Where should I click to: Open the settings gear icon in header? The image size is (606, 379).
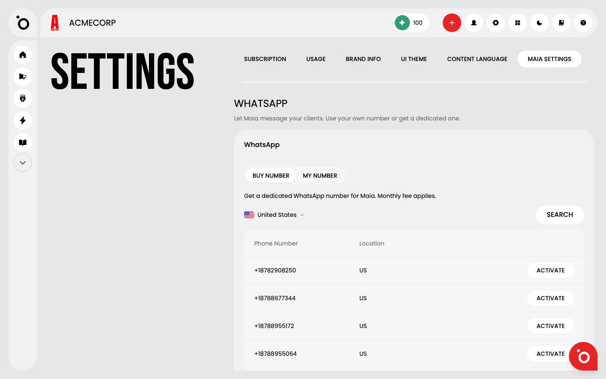(x=496, y=23)
